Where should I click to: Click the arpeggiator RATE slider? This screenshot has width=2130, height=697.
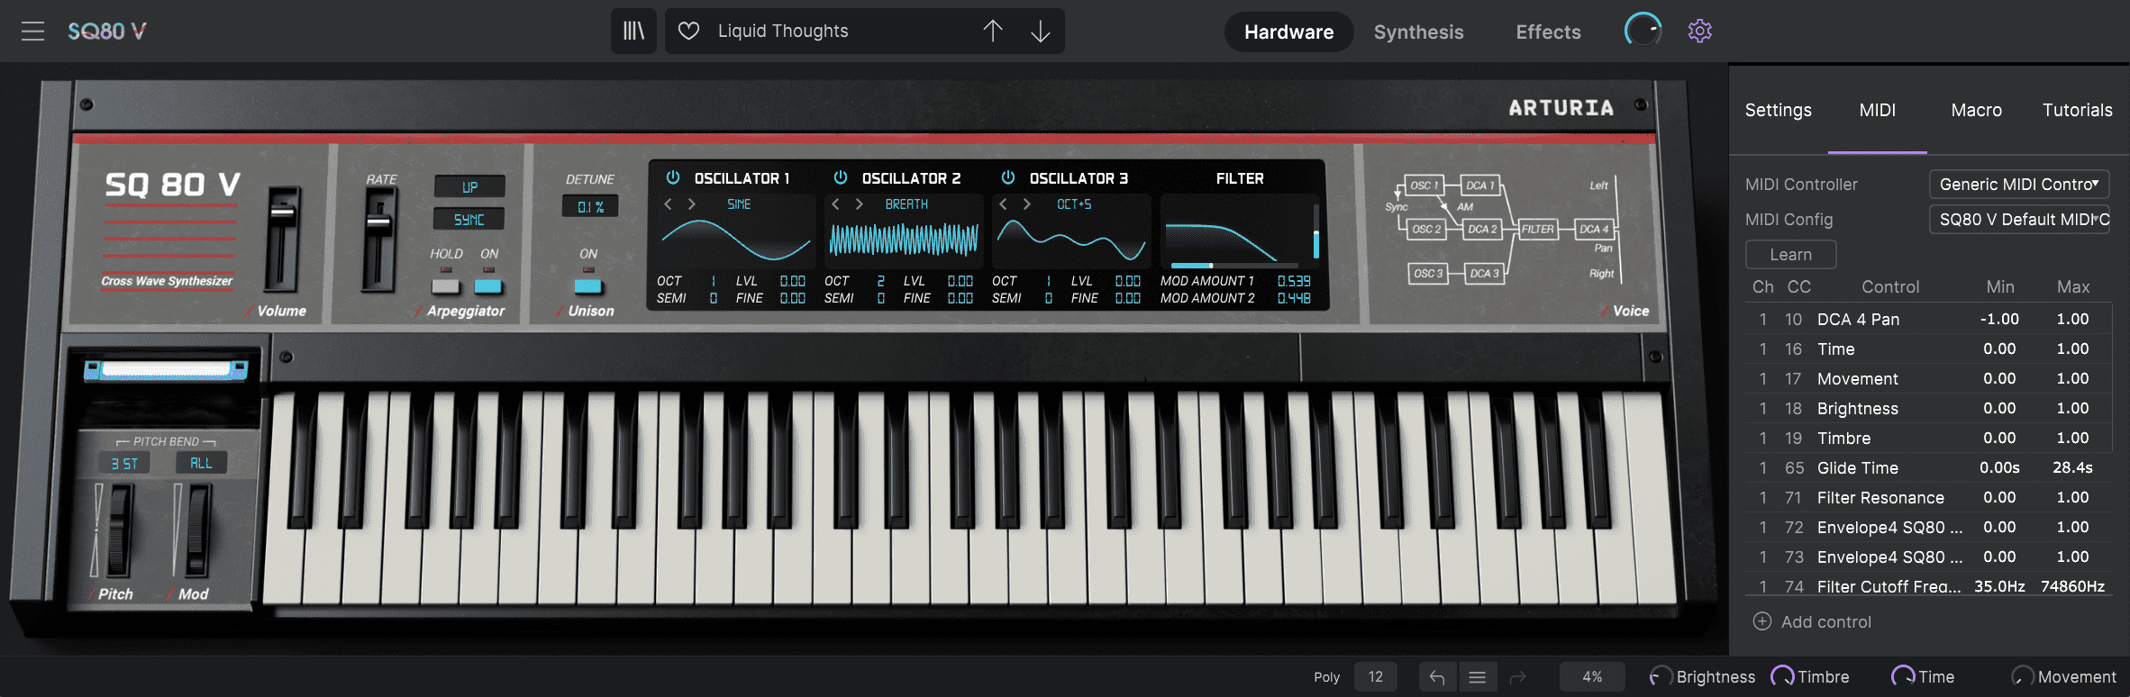[378, 240]
